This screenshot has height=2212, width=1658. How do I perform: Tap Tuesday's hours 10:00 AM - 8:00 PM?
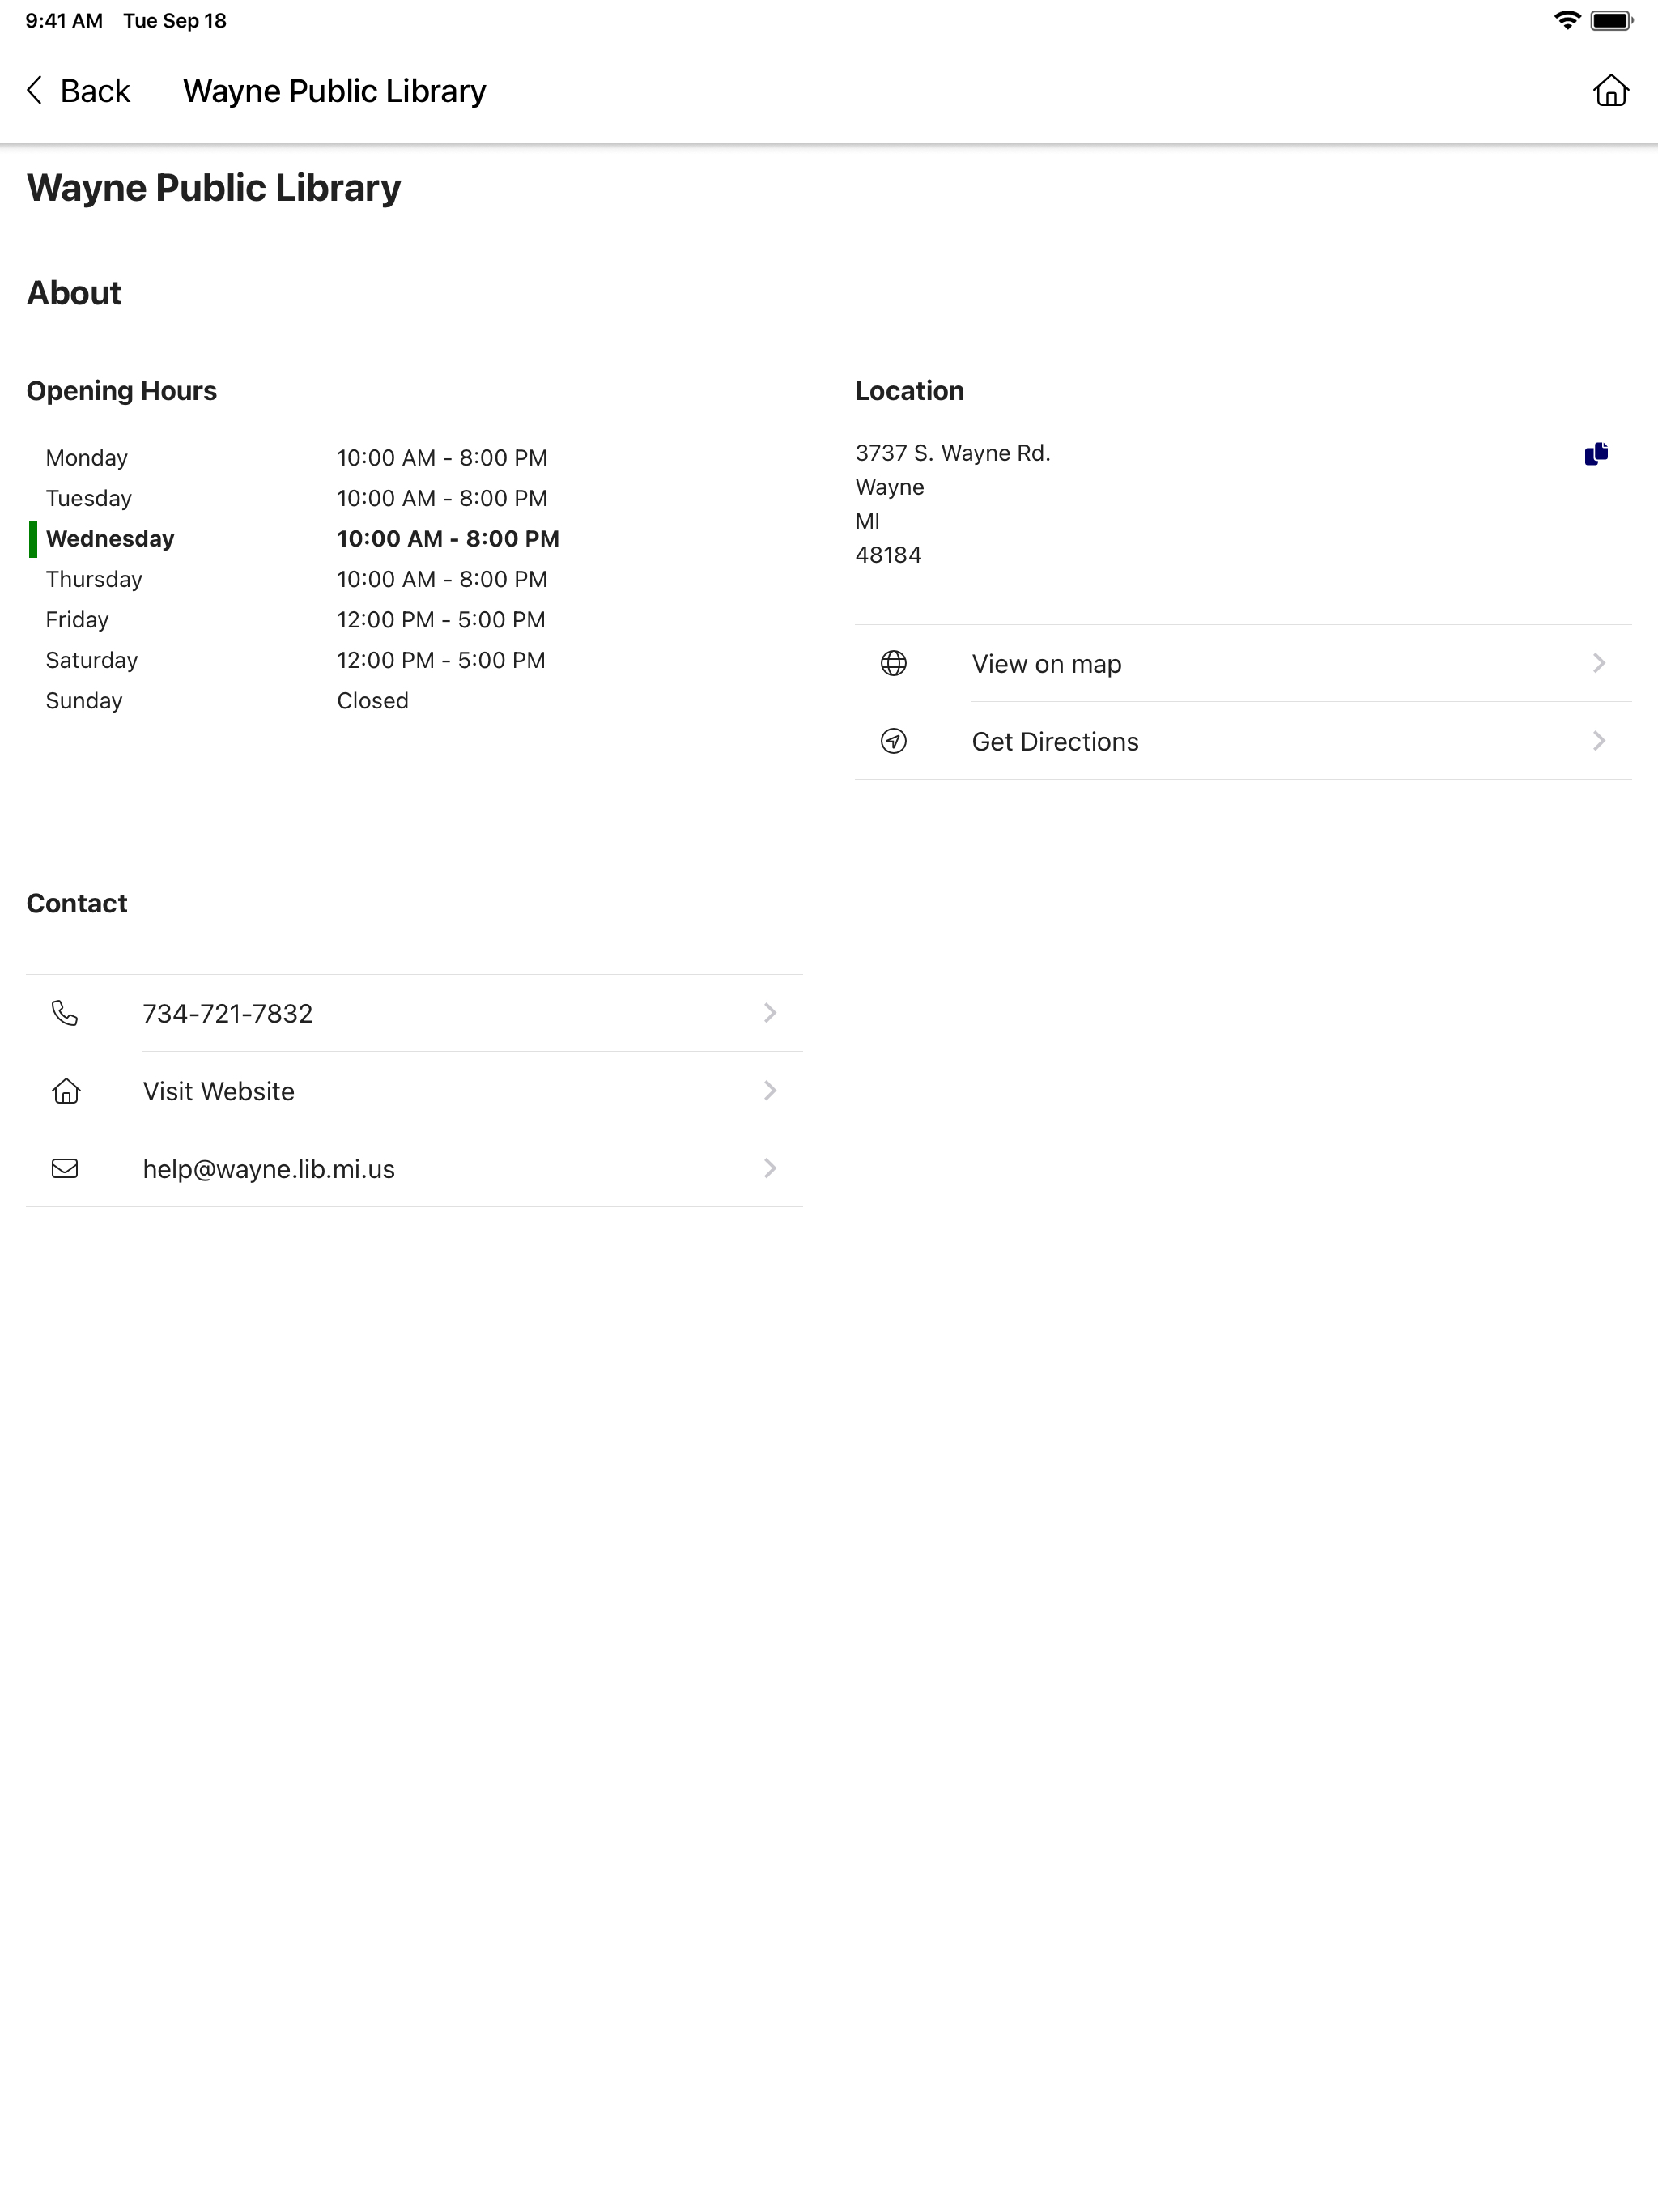(442, 498)
